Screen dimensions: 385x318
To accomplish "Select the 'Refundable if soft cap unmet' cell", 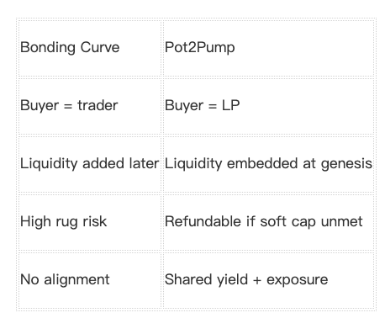I will 268,222.
